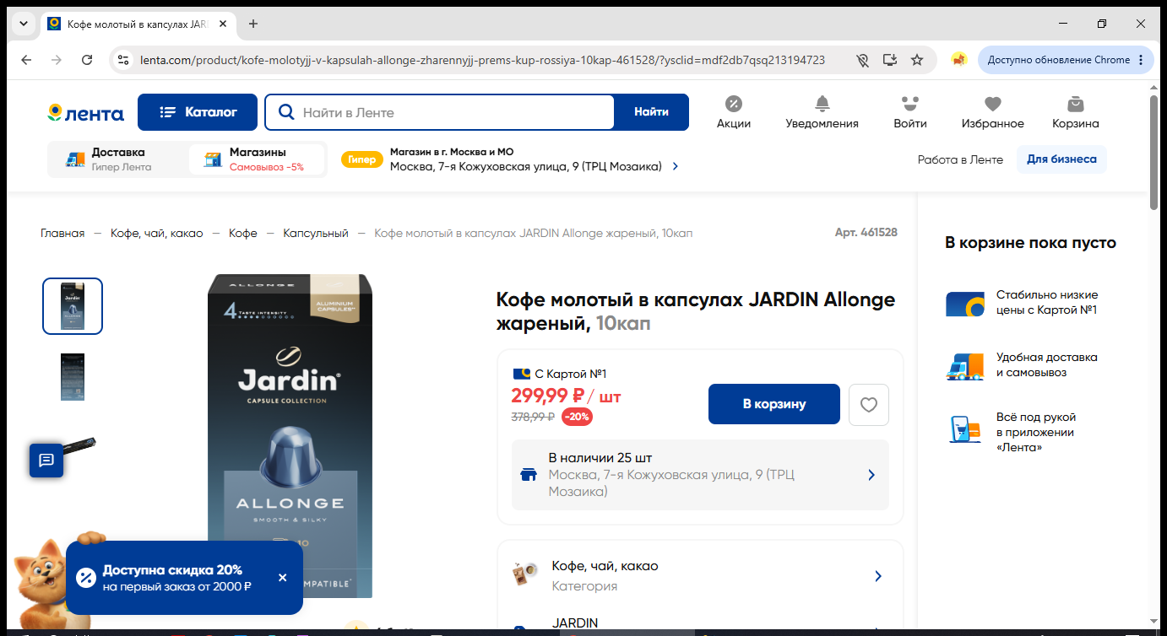
Task: Add product to favorites with heart button
Action: pos(869,405)
